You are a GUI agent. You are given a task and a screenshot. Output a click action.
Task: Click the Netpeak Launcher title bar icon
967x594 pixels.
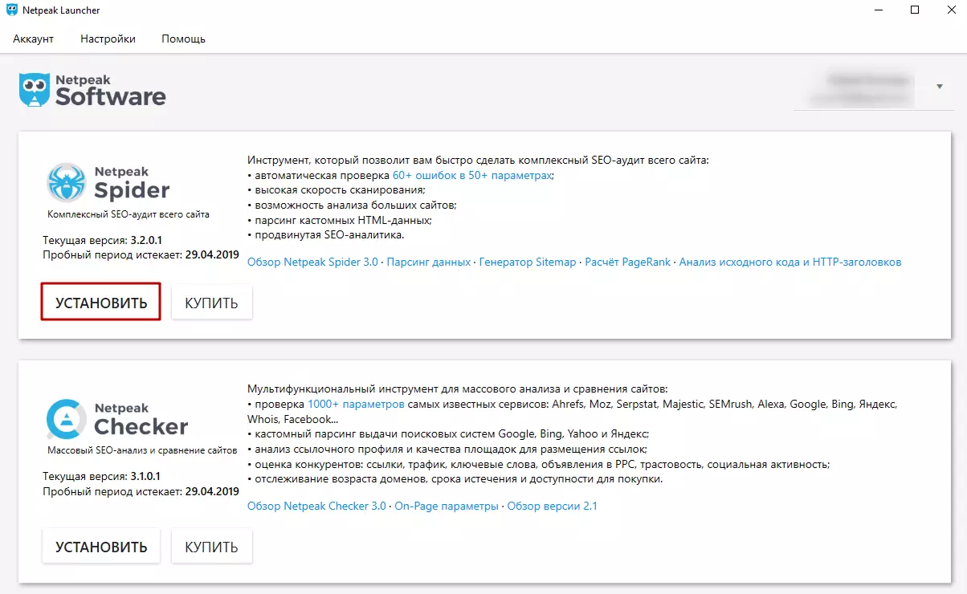click(12, 10)
